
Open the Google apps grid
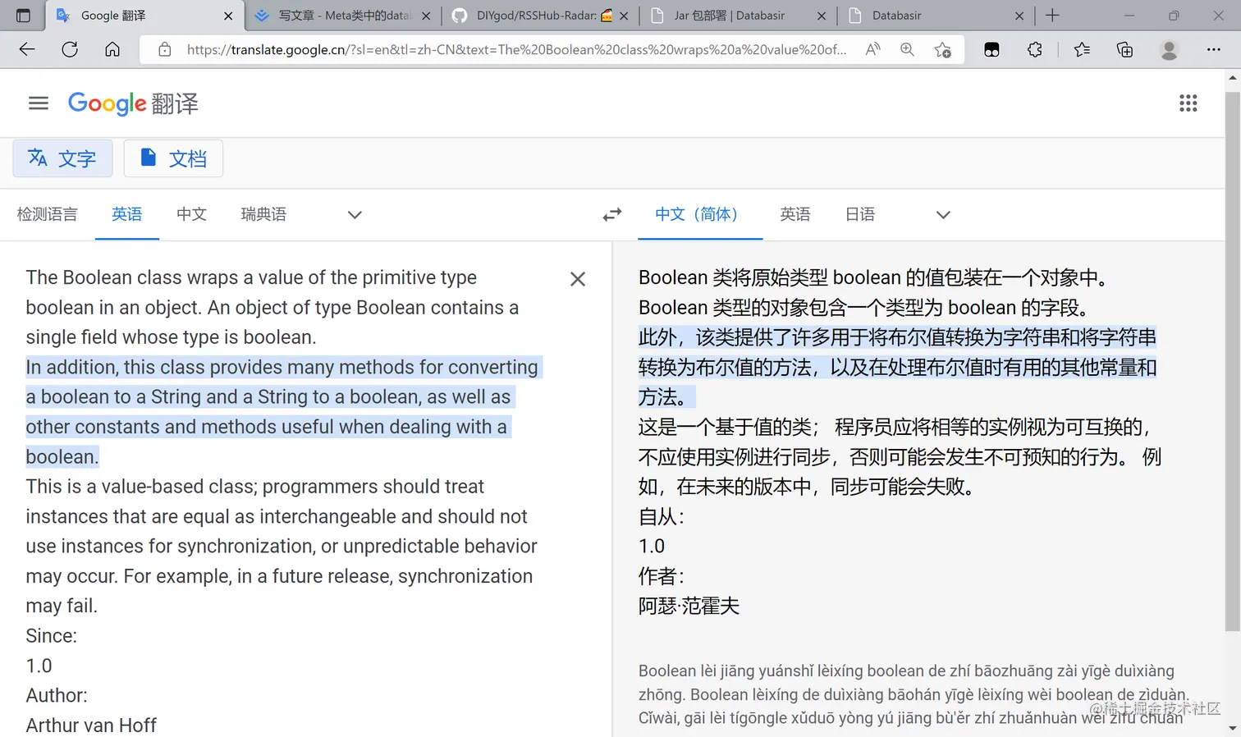coord(1188,103)
